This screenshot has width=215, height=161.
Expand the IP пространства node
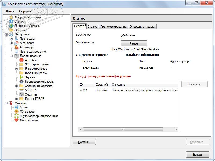pyautogui.click(x=16, y=69)
